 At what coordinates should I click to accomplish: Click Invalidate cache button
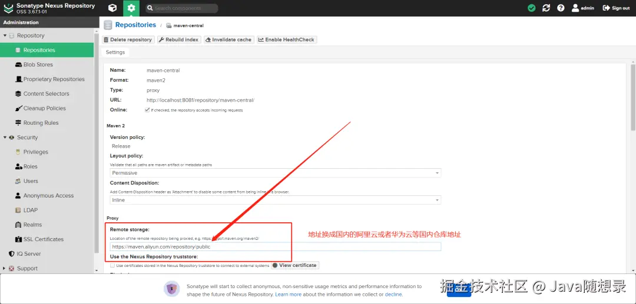(228, 39)
